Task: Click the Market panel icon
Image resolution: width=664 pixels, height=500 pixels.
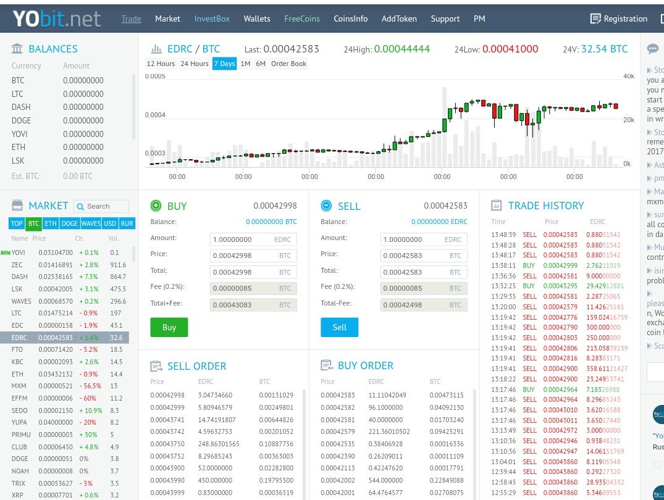Action: (17, 206)
